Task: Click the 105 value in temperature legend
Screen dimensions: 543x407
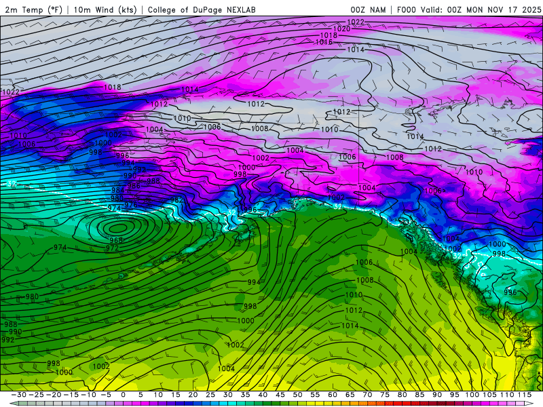Action: pyautogui.click(x=489, y=395)
